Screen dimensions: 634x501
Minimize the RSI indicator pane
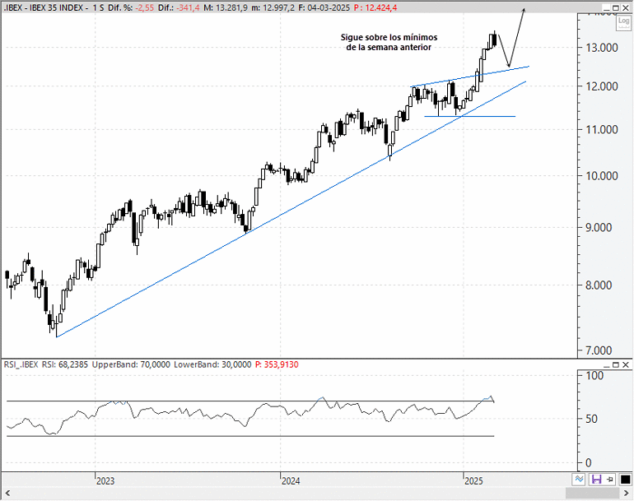tap(606, 364)
